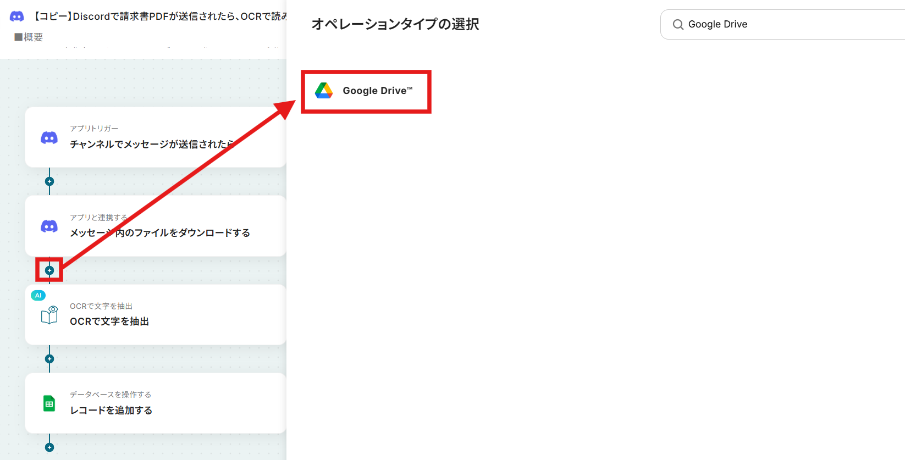Image resolution: width=905 pixels, height=460 pixels.
Task: Open the OCRで文字を抽出 step card
Action: point(156,315)
